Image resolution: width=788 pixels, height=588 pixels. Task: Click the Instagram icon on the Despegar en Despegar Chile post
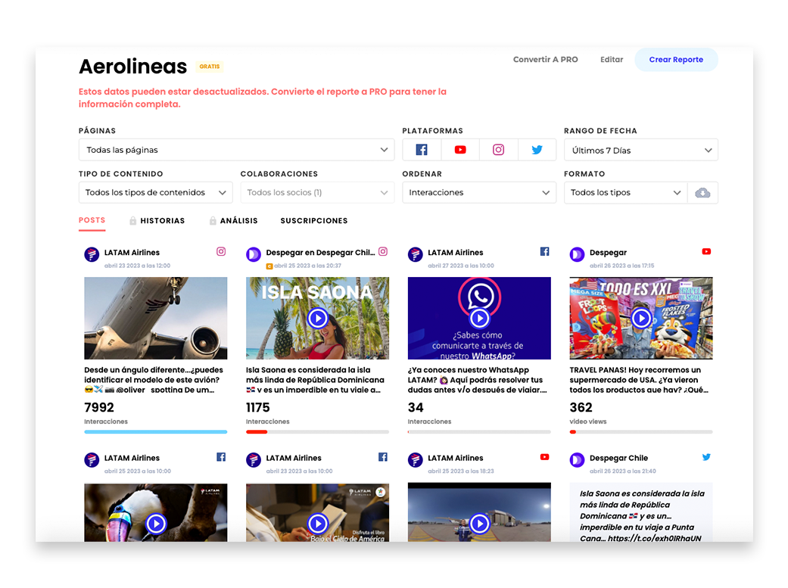point(383,251)
